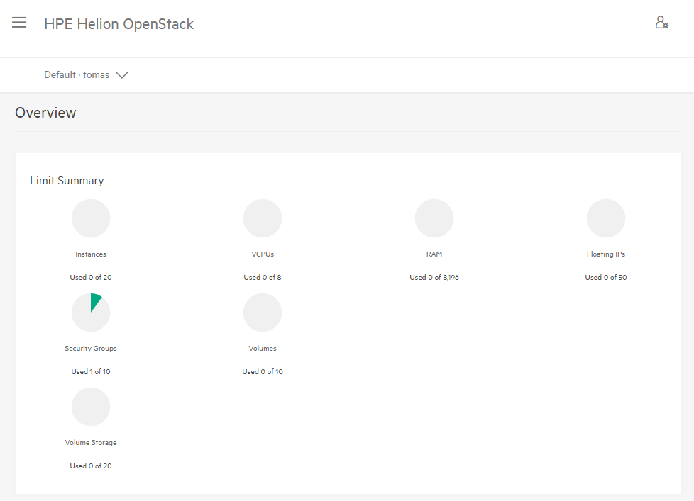Open the user settings icon
Screen dimensions: 694x501
coord(661,22)
